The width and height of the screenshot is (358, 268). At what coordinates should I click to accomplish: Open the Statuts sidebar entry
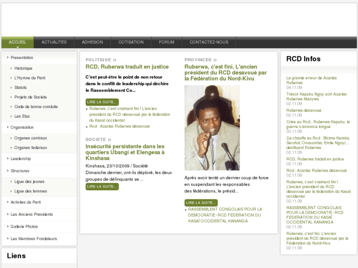tap(21, 88)
